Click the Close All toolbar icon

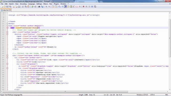(16, 7)
